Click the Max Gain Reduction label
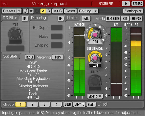This screenshot has width=145, height=116. (33, 79)
